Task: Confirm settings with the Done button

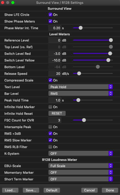Action: tap(110, 190)
